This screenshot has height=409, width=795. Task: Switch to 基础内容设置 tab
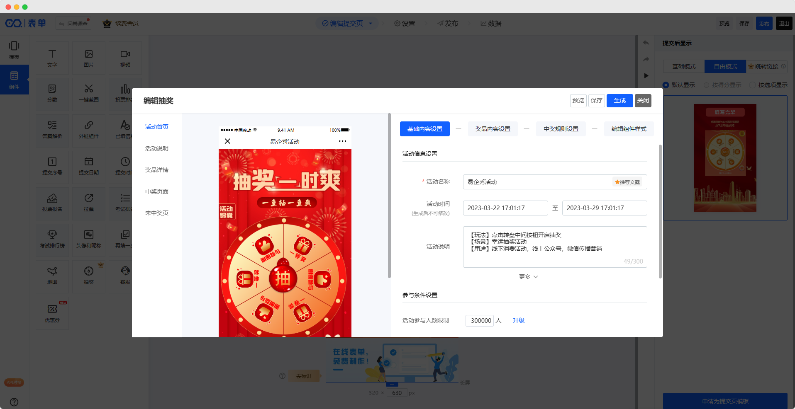coord(425,129)
